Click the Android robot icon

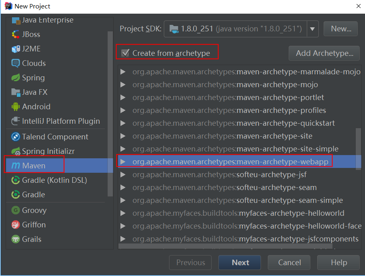[16, 106]
